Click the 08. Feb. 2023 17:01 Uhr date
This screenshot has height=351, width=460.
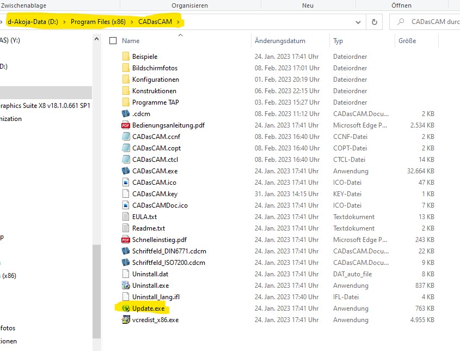pyautogui.click(x=287, y=68)
